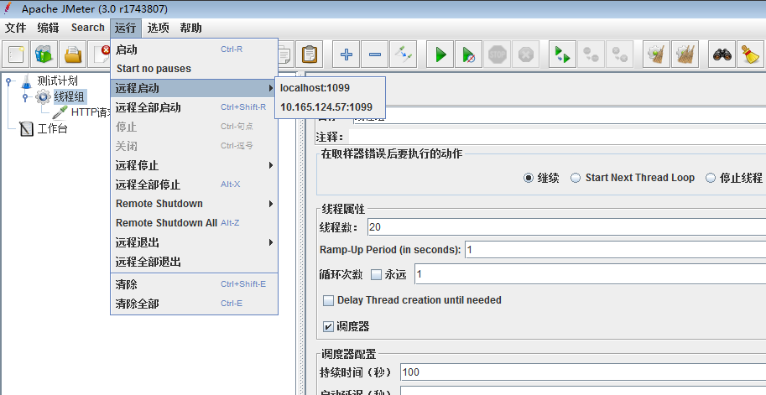Click the Ramp-Up Period input field
This screenshot has height=395, width=766.
(616, 250)
